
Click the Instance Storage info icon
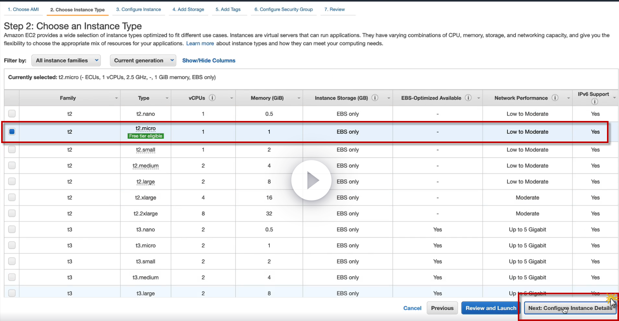(375, 98)
